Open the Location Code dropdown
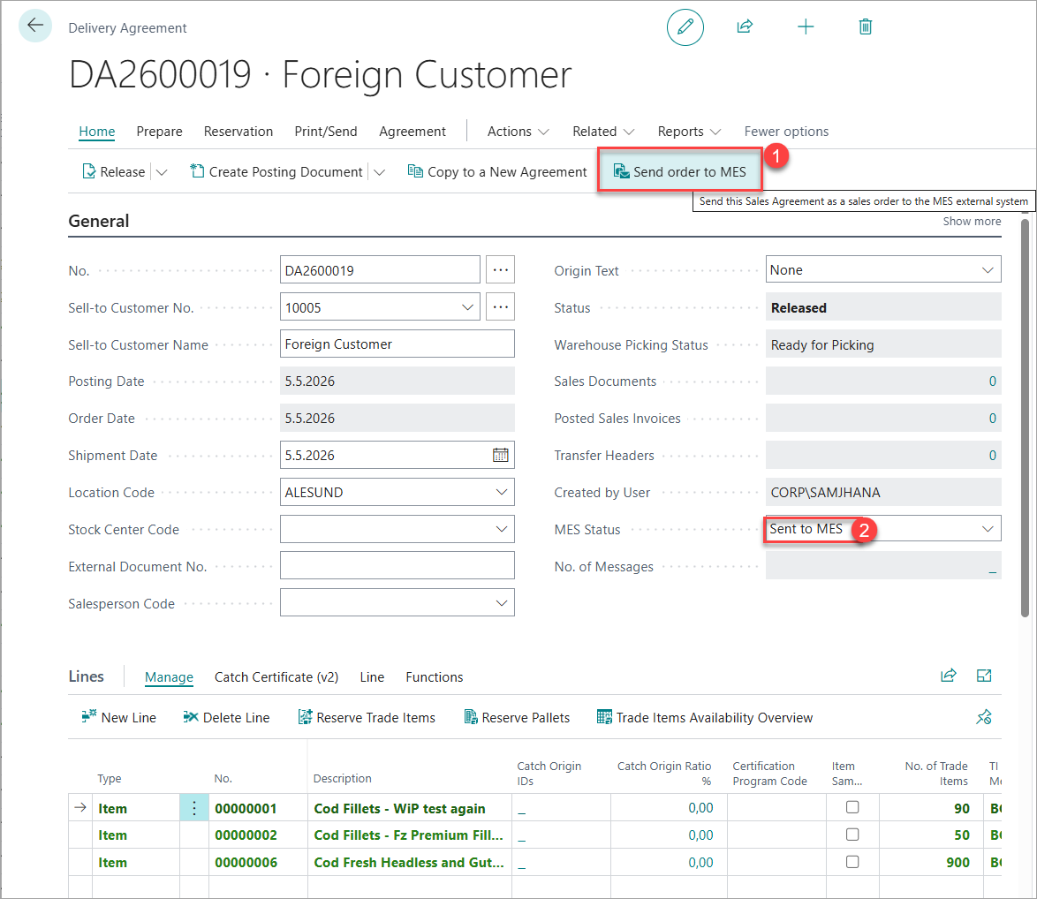This screenshot has height=899, width=1037. tap(502, 493)
